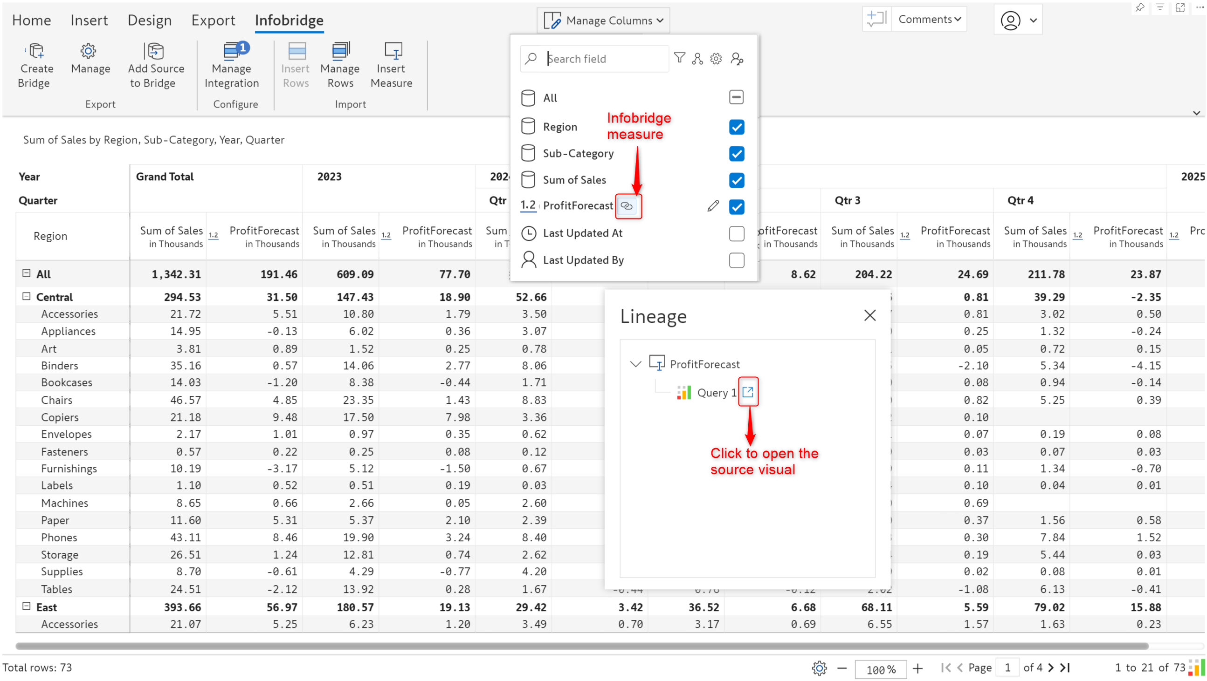Open the user profile dropdown
This screenshot has width=1207, height=681.
1018,20
